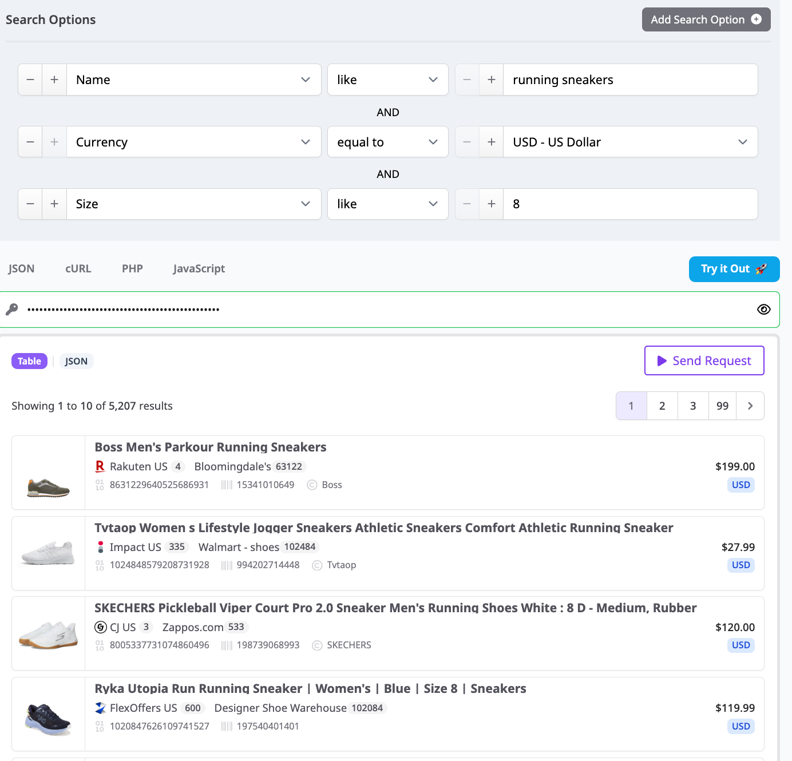Image resolution: width=792 pixels, height=761 pixels.
Task: Click barcode icon next to 198739068993
Action: click(x=227, y=645)
